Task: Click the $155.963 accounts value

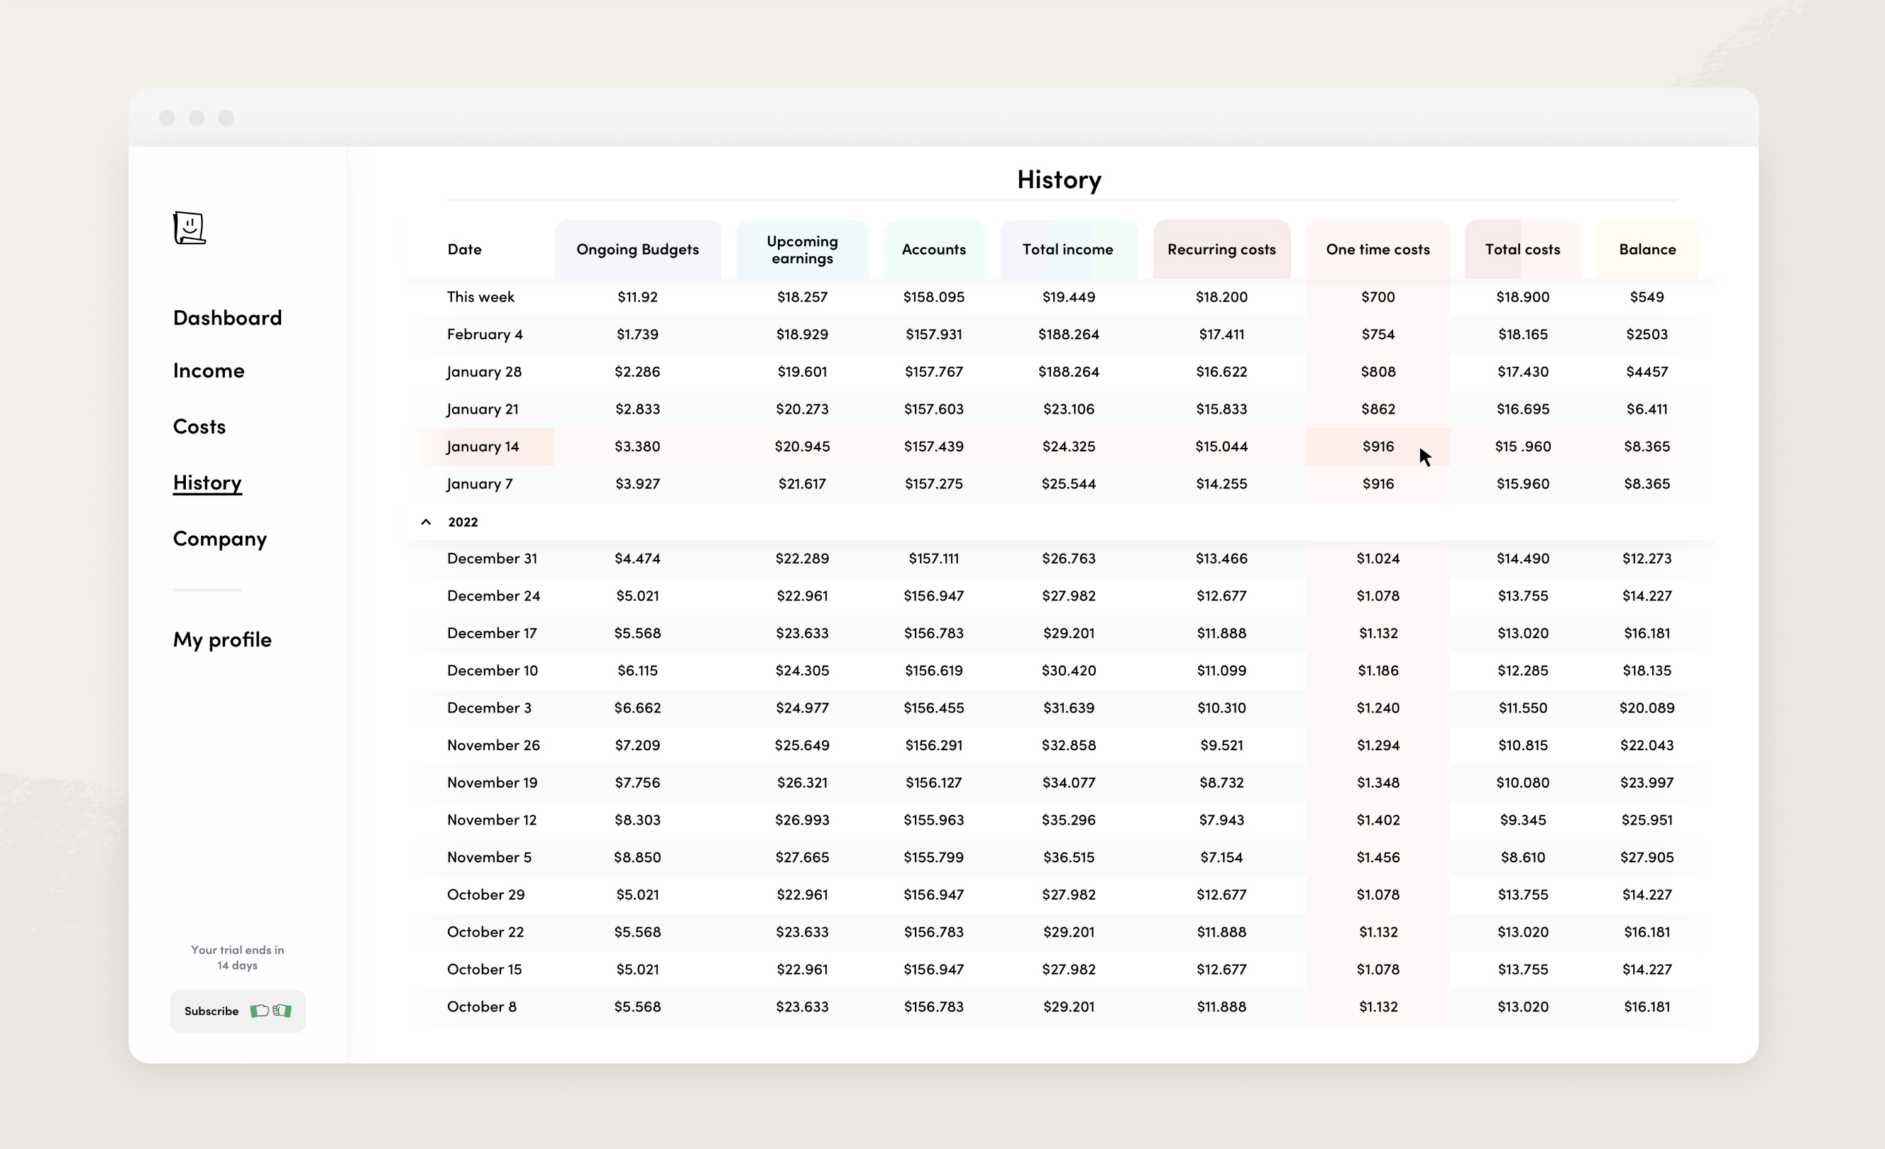Action: pyautogui.click(x=933, y=820)
